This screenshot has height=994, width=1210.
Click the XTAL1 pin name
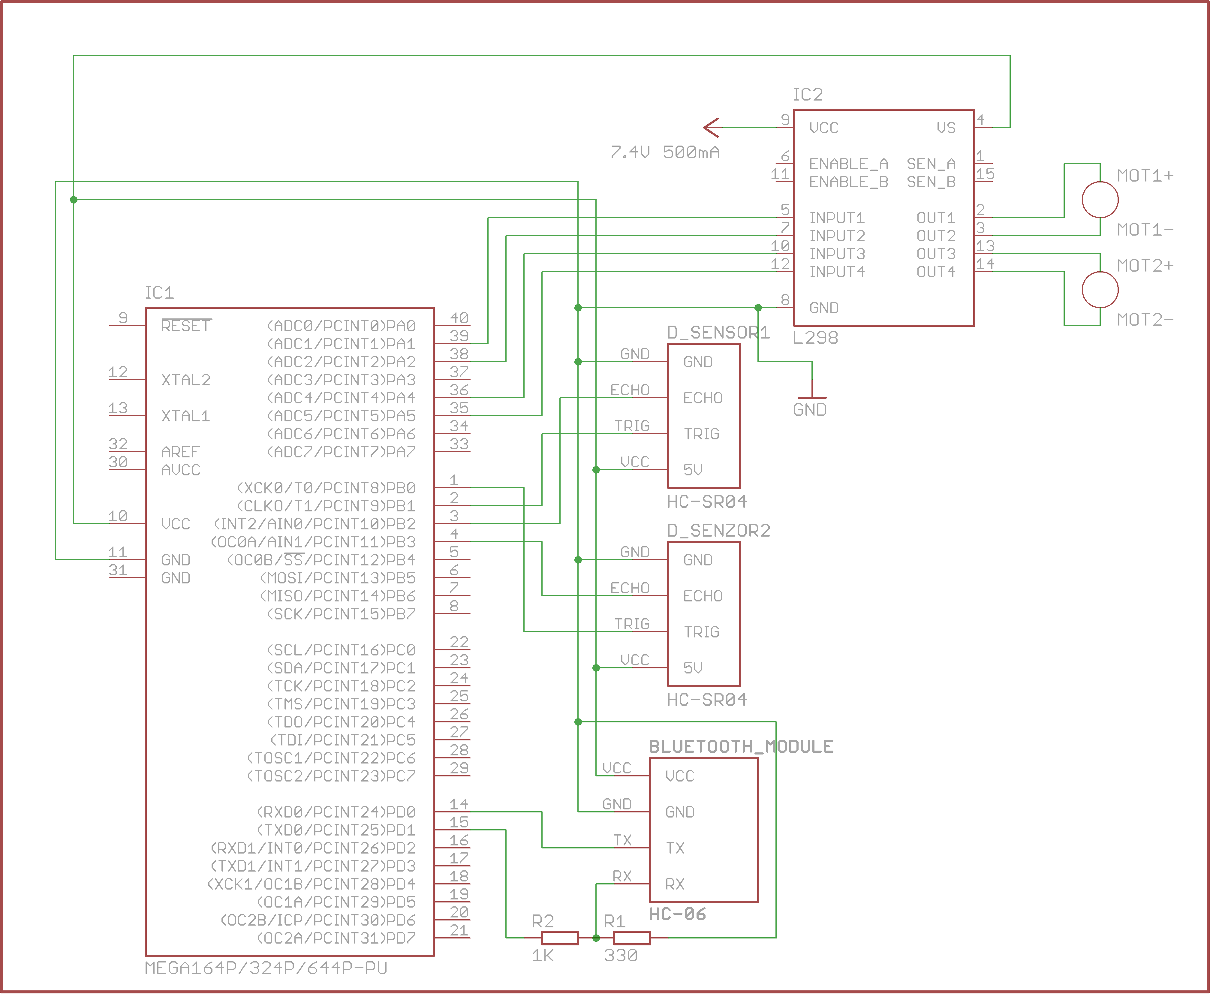pyautogui.click(x=185, y=416)
